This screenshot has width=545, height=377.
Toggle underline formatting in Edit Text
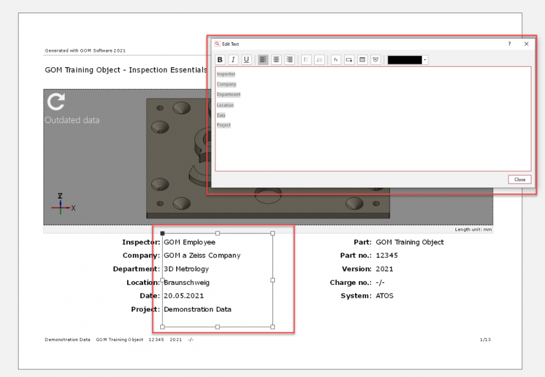tap(247, 60)
